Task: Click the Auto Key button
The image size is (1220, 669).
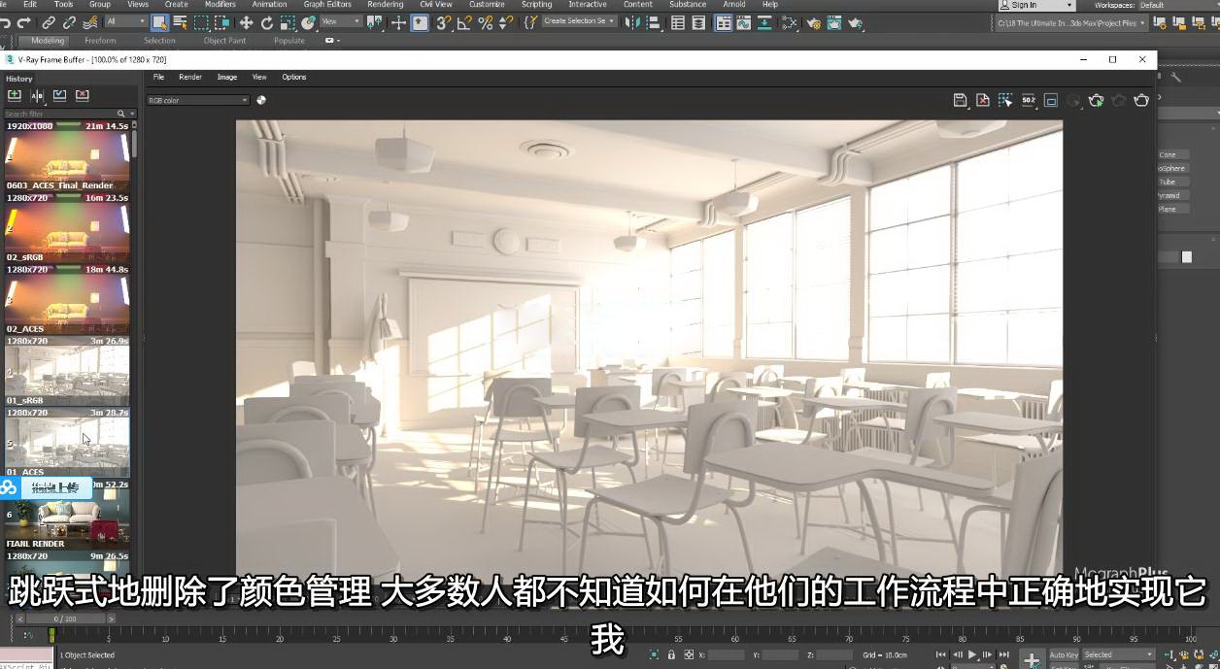Action: (x=1064, y=655)
